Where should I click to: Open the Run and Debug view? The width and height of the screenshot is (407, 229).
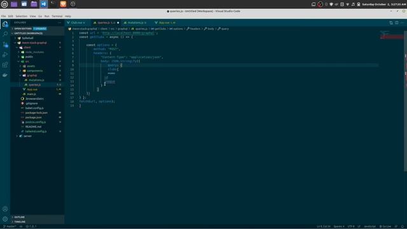coord(5,55)
